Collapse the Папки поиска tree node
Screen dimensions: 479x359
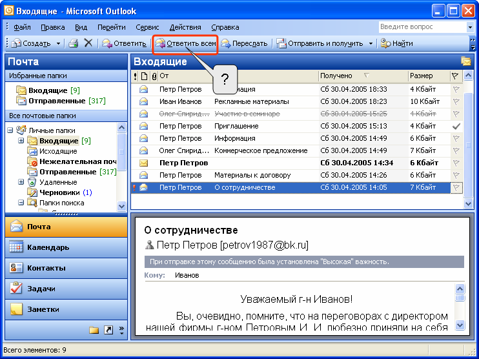[x=21, y=203]
